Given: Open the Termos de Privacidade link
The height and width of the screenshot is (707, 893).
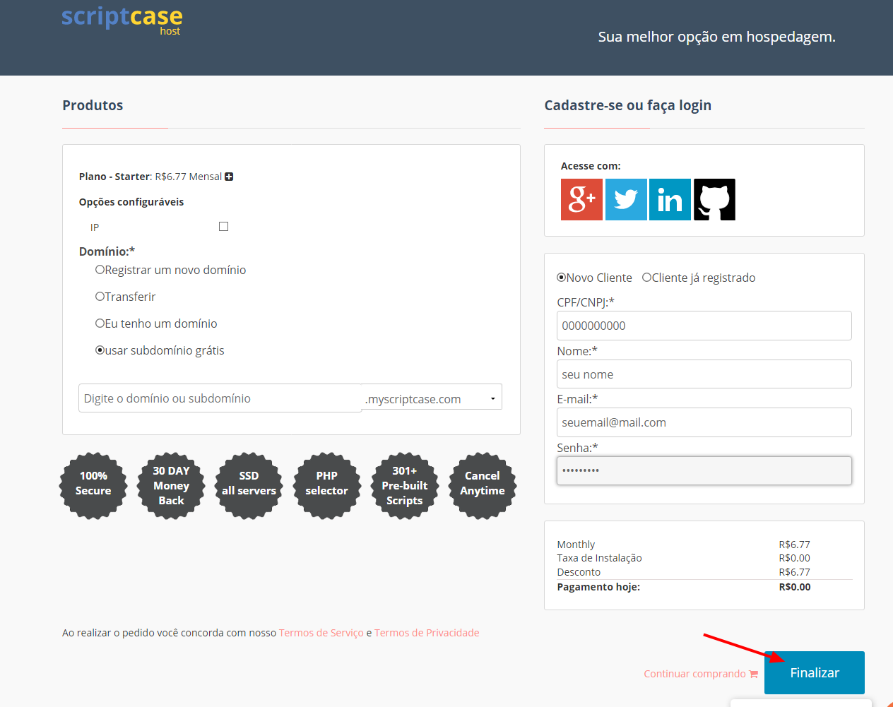Looking at the screenshot, I should click(427, 633).
